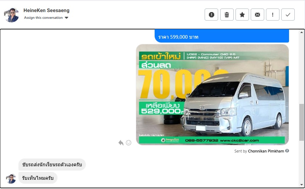Star this conversation as follow up
This screenshot has height=189, width=305.
coord(242,15)
